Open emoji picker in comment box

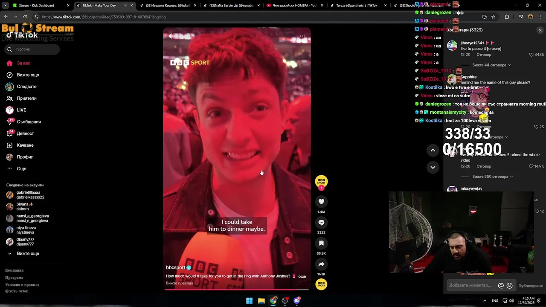pyautogui.click(x=509, y=286)
